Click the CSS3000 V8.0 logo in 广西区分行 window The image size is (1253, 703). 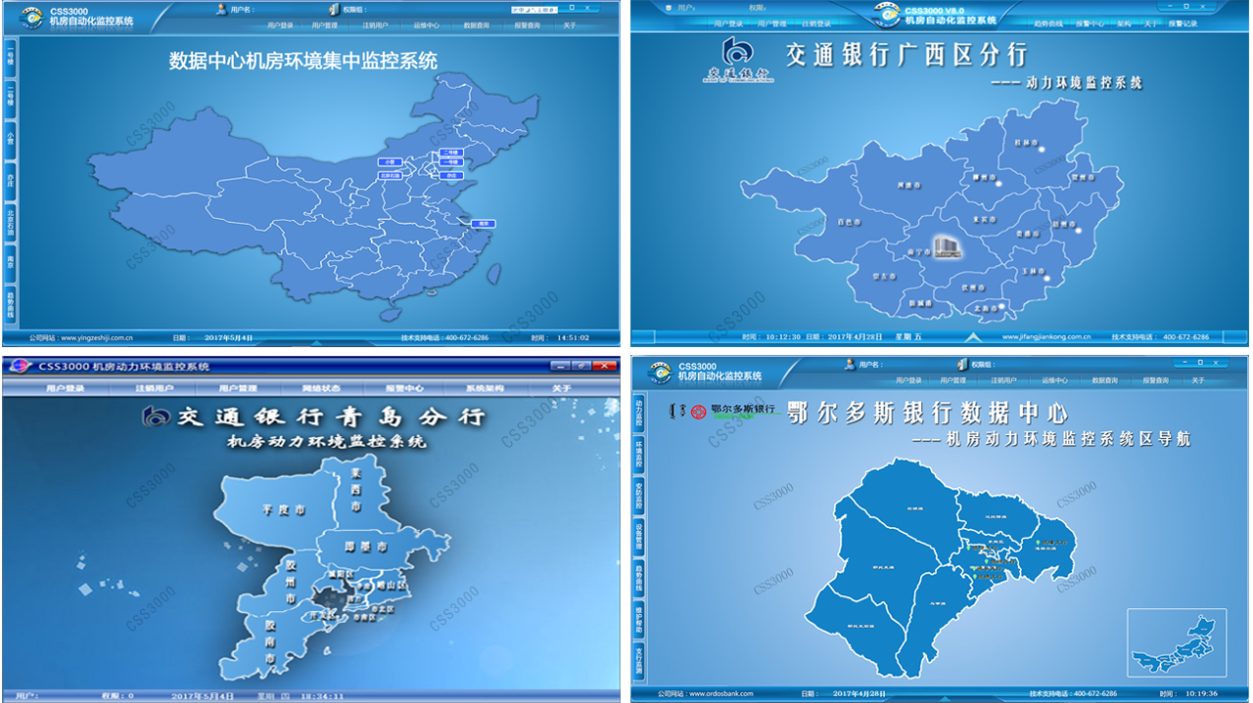click(x=888, y=14)
